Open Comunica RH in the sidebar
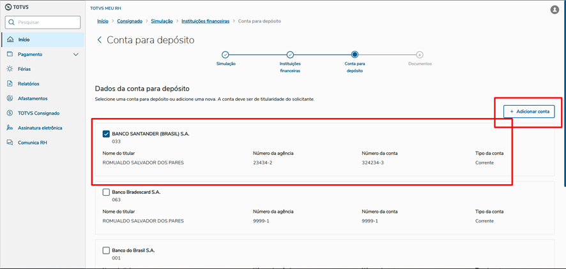Image resolution: width=566 pixels, height=269 pixels. click(x=43, y=143)
